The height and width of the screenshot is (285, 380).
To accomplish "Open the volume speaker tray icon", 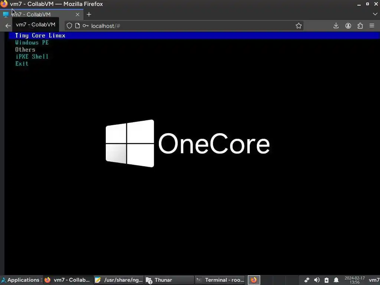I will [x=317, y=280].
